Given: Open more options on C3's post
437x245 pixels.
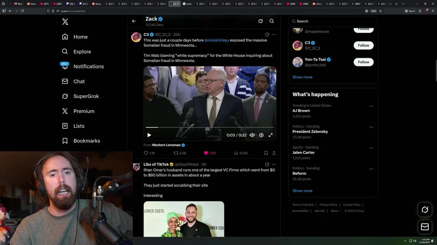Looking at the screenshot, I should pyautogui.click(x=274, y=34).
